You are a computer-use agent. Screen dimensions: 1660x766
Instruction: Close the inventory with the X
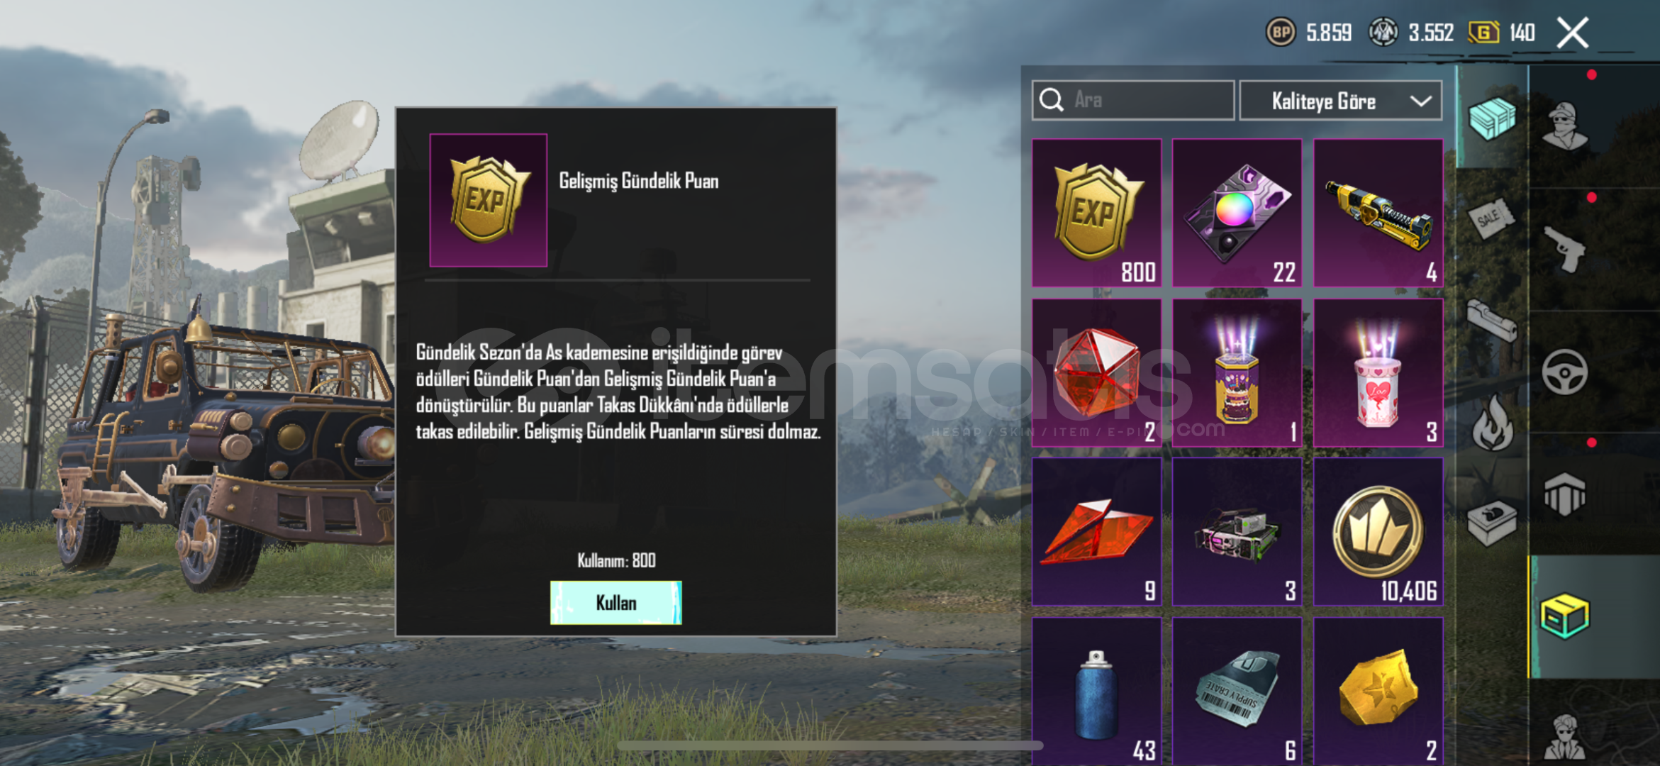tap(1572, 33)
